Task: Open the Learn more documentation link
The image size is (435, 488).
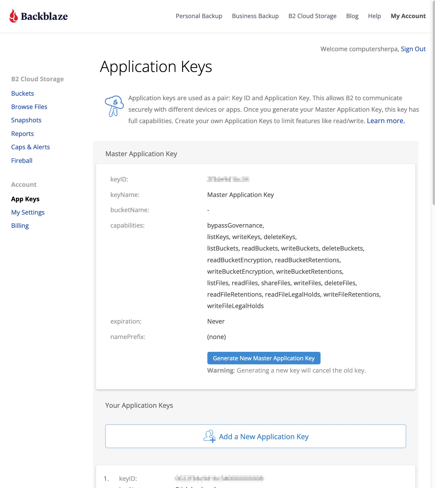Action: (385, 121)
